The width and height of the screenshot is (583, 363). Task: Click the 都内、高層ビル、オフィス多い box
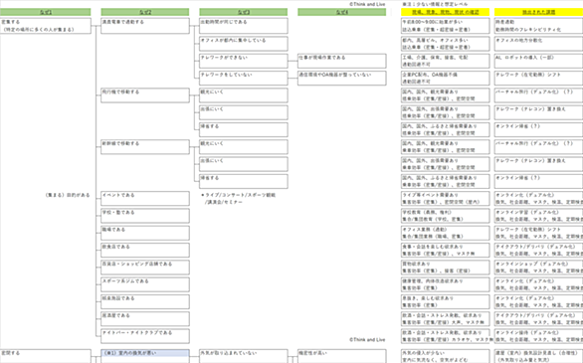tap(445, 44)
